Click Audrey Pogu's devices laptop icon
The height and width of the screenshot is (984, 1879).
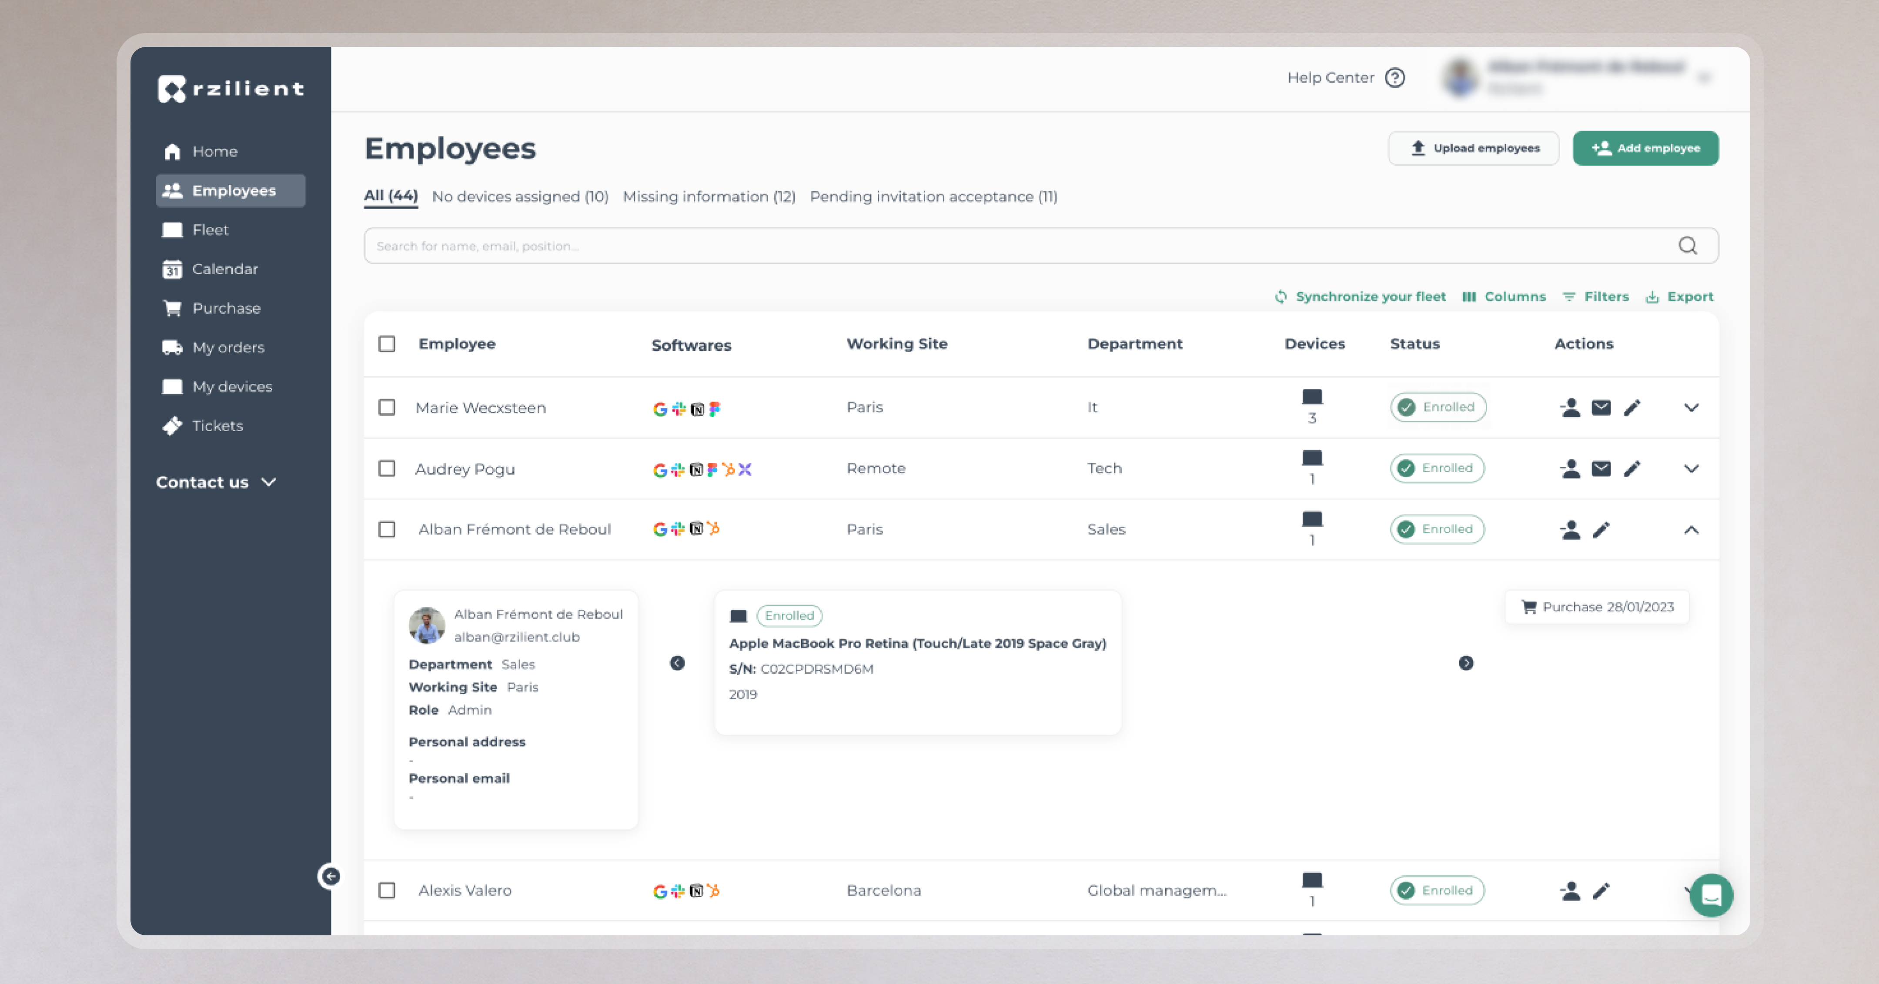pyautogui.click(x=1312, y=459)
